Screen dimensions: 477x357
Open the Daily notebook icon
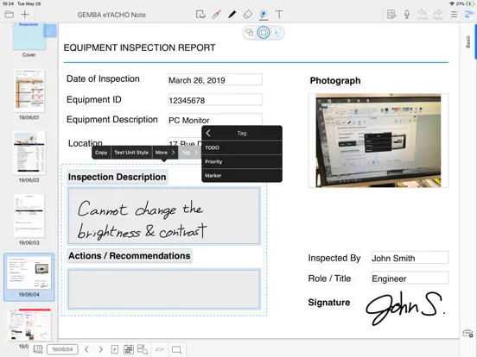tap(38, 349)
